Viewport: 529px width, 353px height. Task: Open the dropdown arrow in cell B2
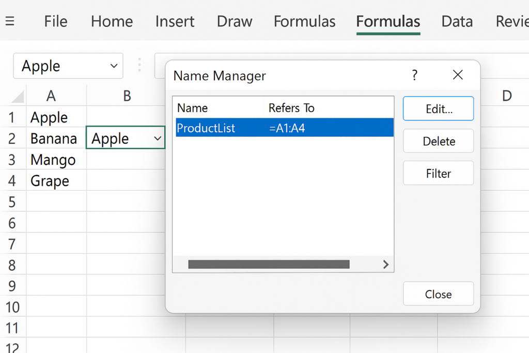157,139
